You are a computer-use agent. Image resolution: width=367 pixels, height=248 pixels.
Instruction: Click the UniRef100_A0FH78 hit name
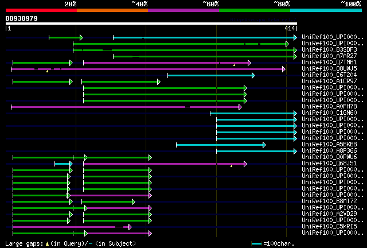(x=329, y=107)
